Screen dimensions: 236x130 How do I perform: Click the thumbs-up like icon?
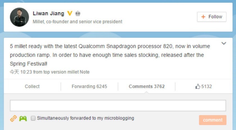tap(198, 86)
